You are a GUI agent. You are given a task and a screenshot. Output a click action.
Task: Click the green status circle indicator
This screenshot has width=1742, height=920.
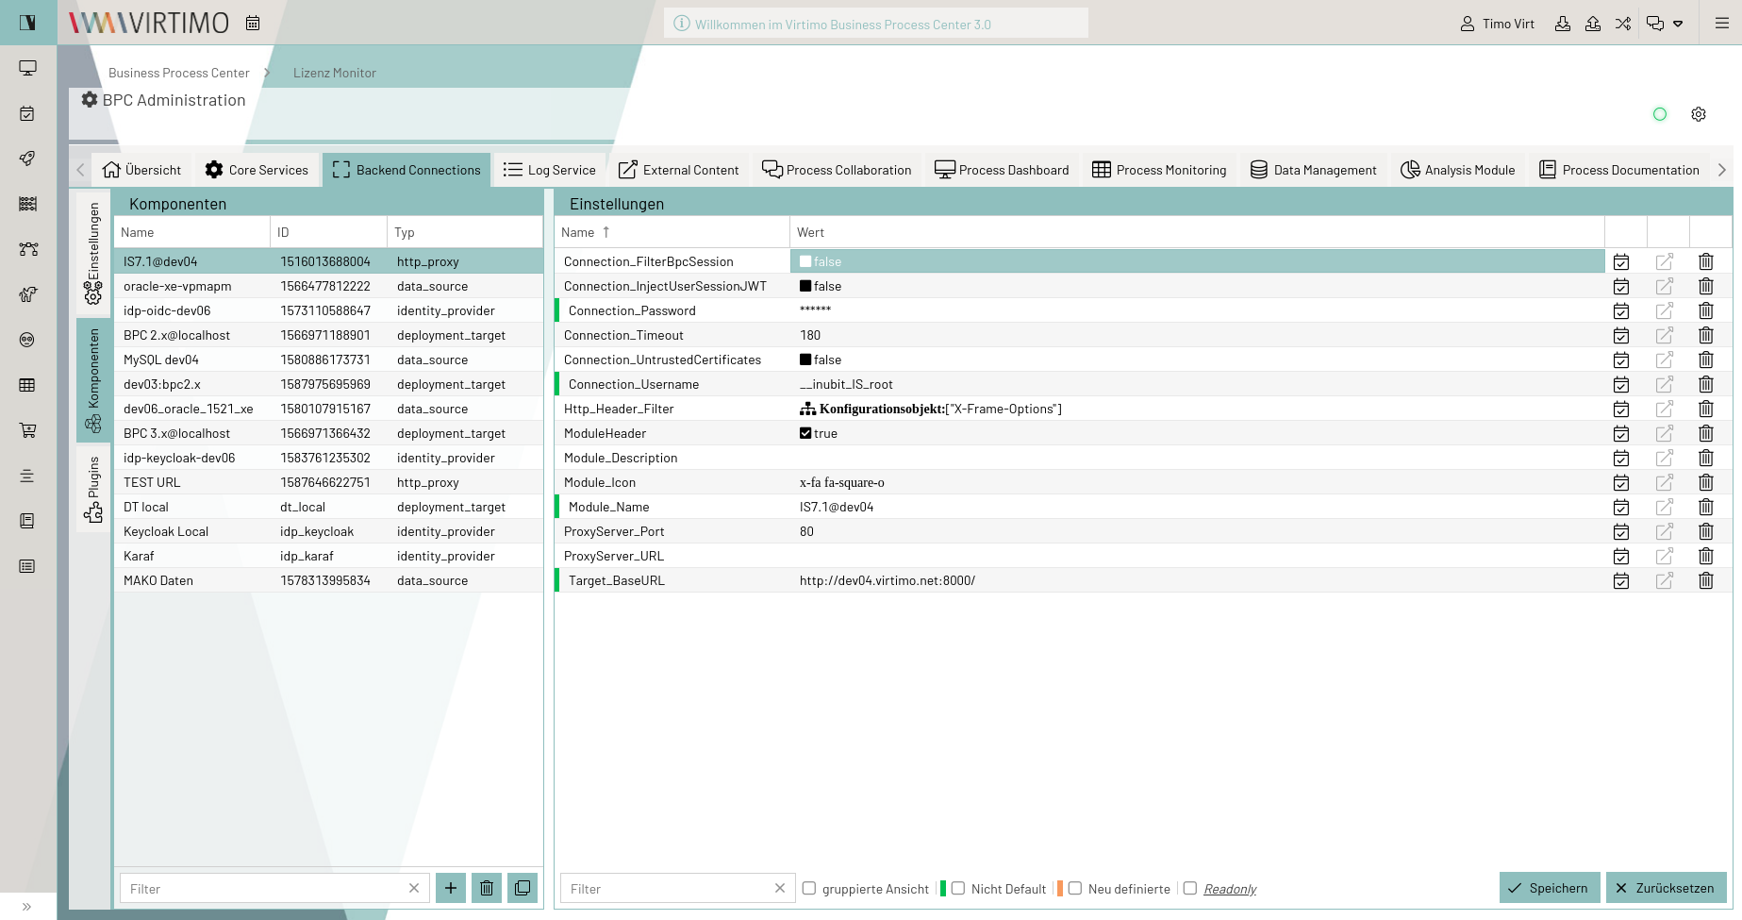point(1660,114)
